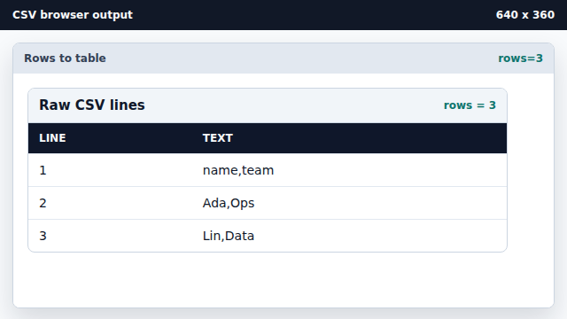Select the 'name,team' cell

pyautogui.click(x=349, y=170)
